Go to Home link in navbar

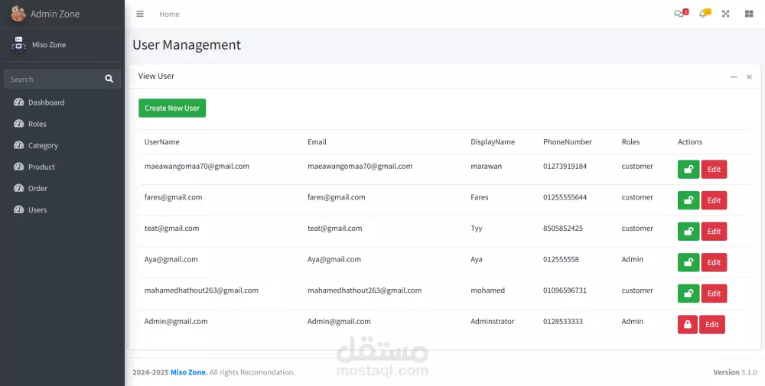pyautogui.click(x=169, y=14)
